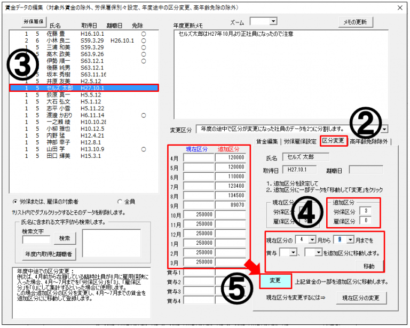The width and height of the screenshot is (410, 328).
Task: Select list row 高木 政美
Action: [x=84, y=54]
